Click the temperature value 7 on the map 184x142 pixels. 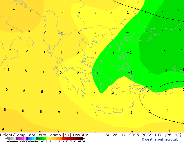click(30, 11)
